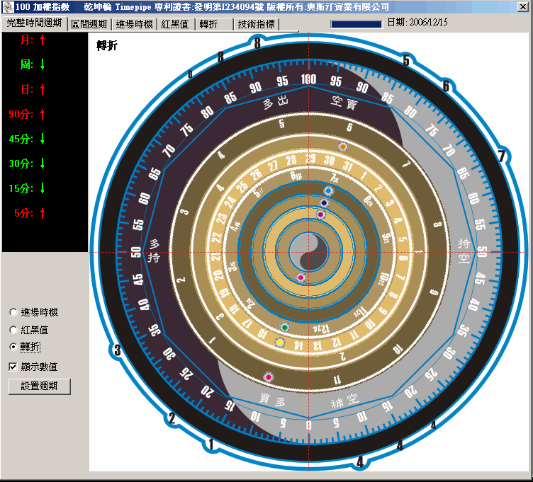Click the yin-yang symbol at wheel center

308,252
